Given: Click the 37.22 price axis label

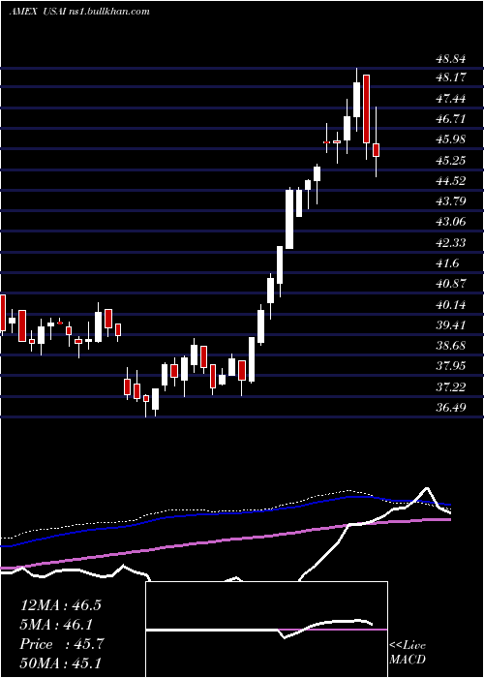Looking at the screenshot, I should (x=450, y=387).
